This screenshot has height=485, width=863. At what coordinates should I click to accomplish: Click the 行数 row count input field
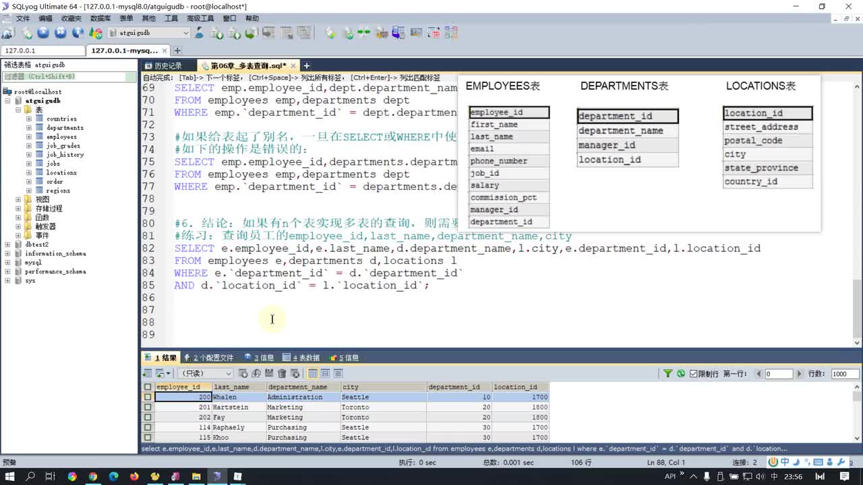844,374
